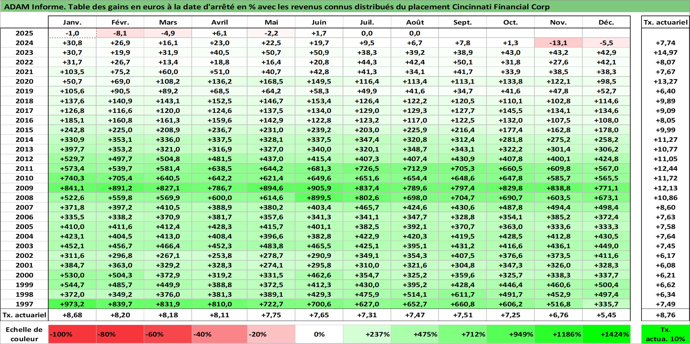Select the 'Juil.' column header
Viewport: 690px width, 344px height.
[x=367, y=22]
